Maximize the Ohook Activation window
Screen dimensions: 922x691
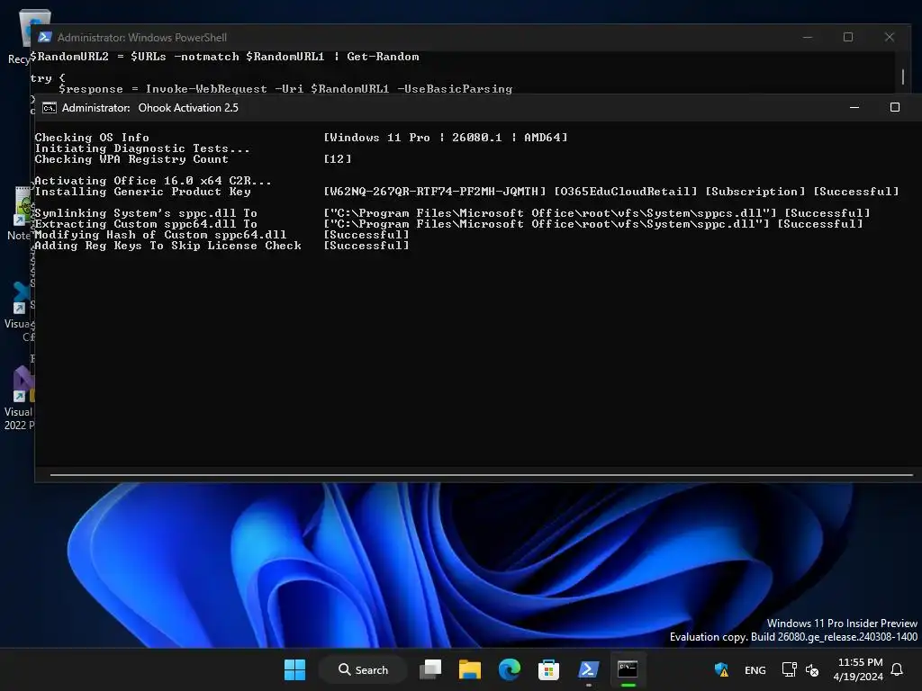pyautogui.click(x=894, y=108)
